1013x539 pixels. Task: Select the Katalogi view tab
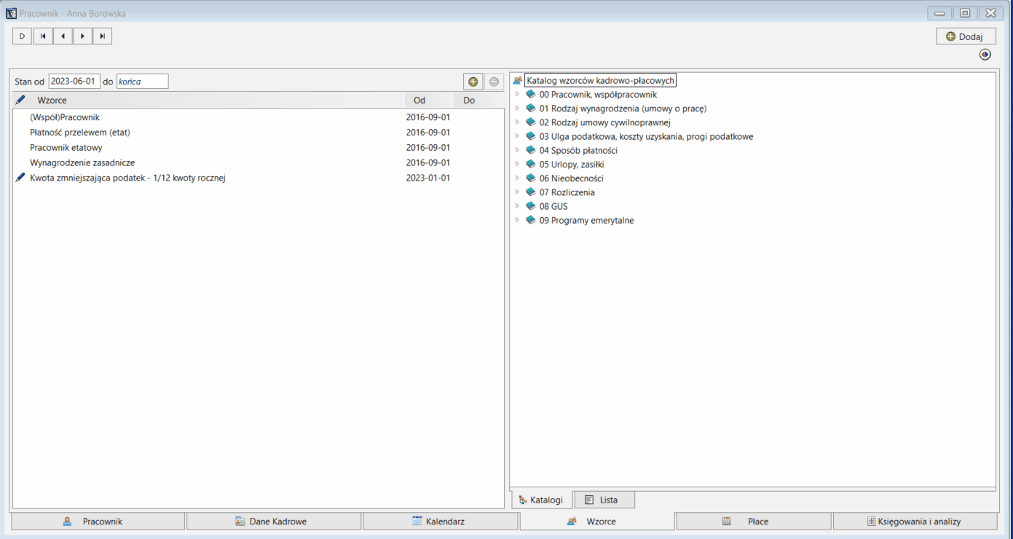tap(541, 500)
